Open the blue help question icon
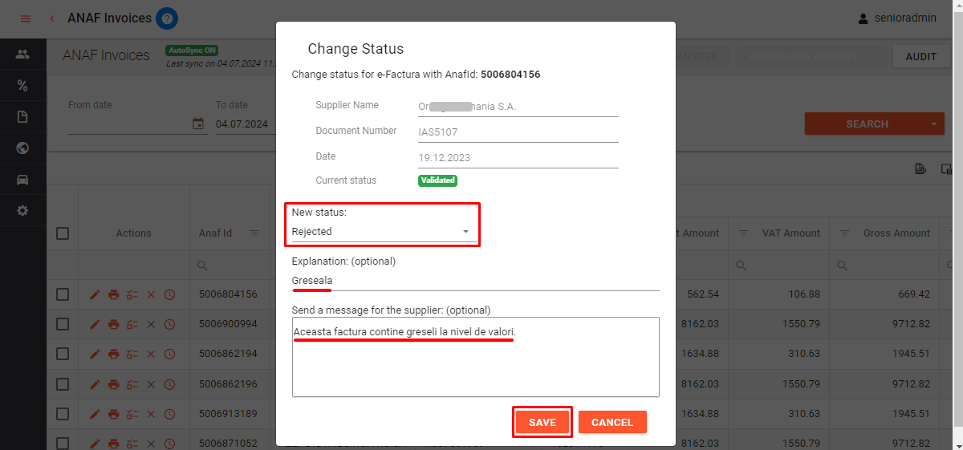The image size is (963, 450). pos(167,18)
